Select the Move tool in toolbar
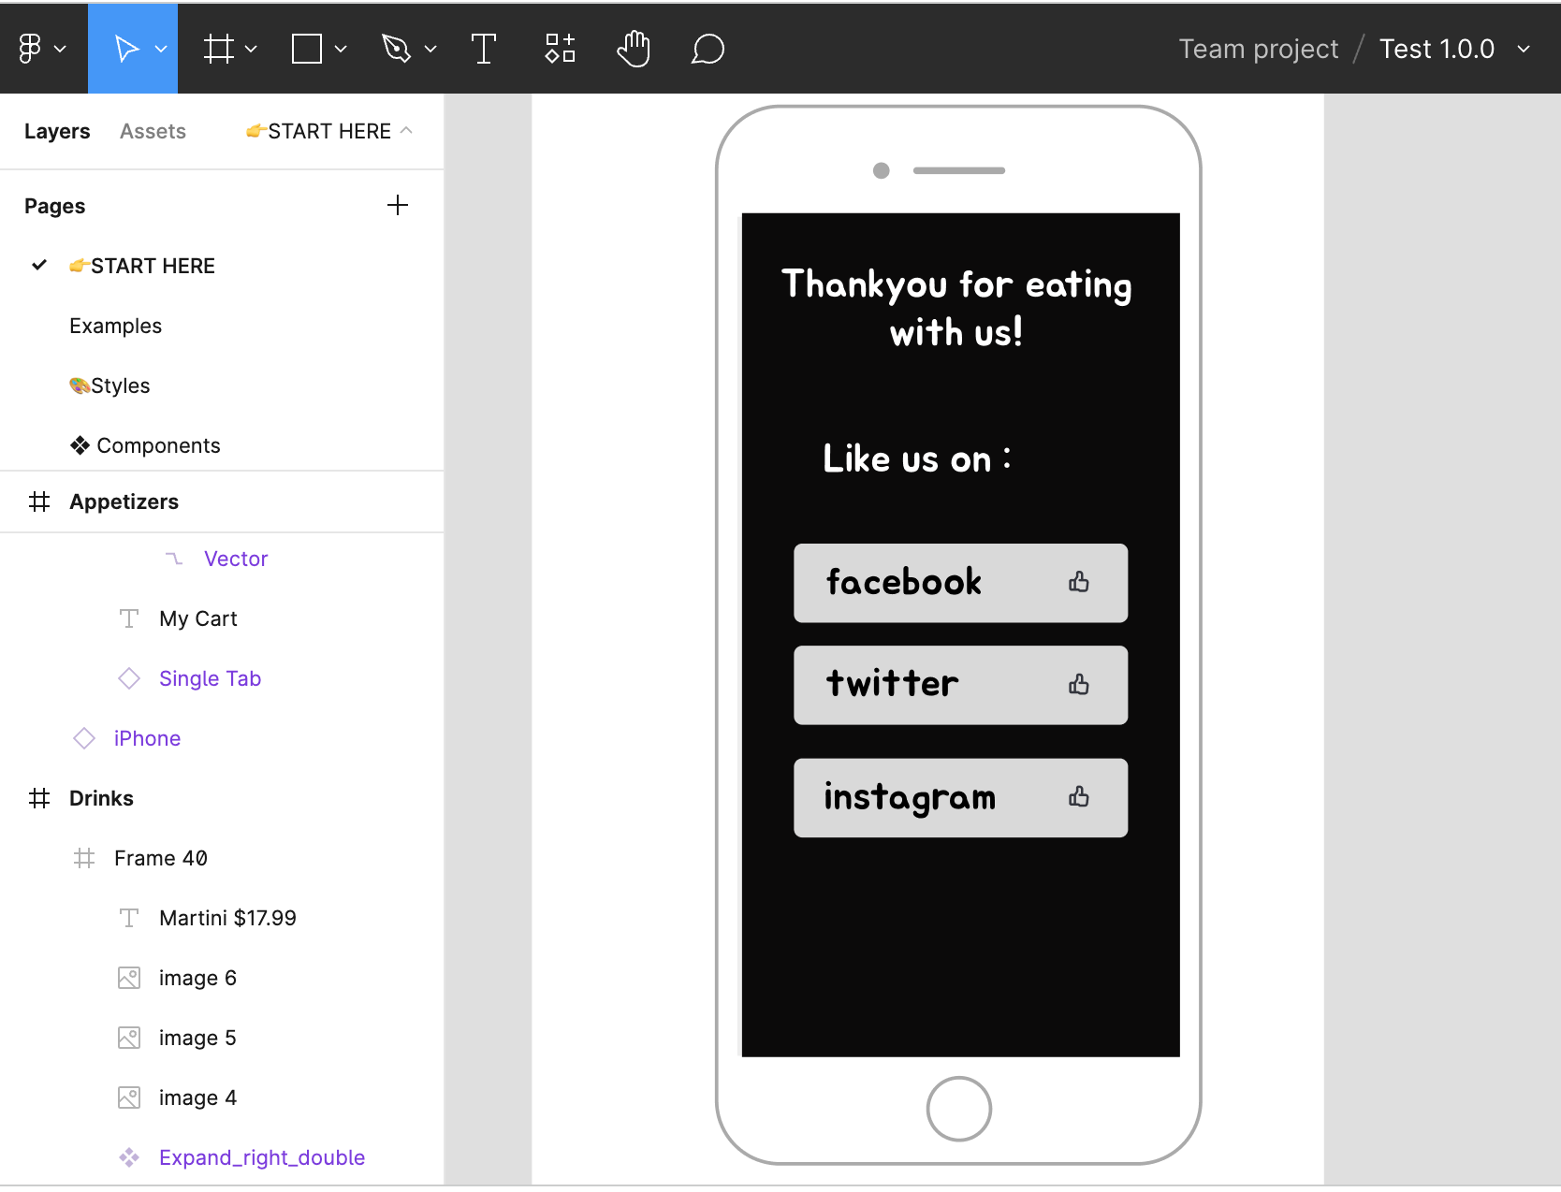Viewport: 1561px width, 1192px height. [125, 49]
